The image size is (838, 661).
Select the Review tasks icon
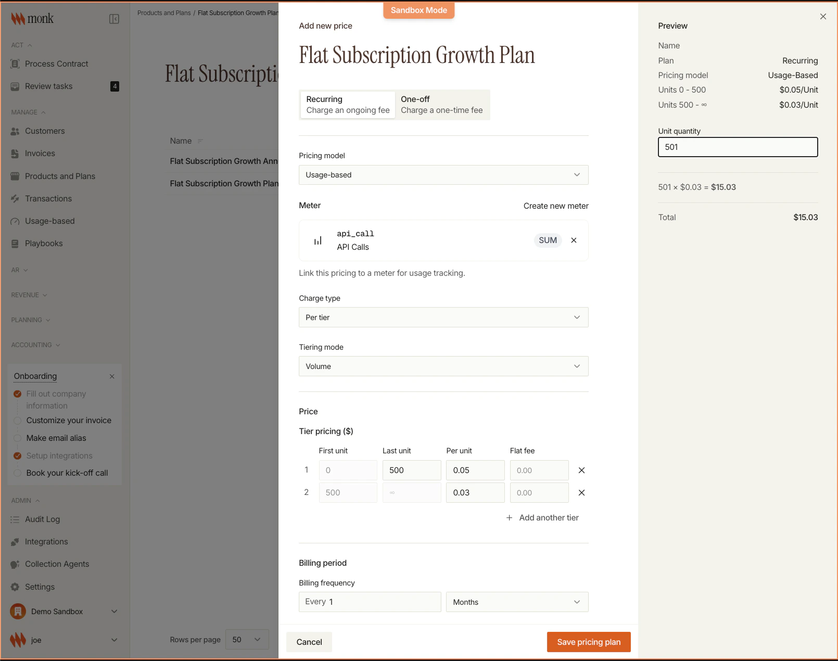point(15,86)
